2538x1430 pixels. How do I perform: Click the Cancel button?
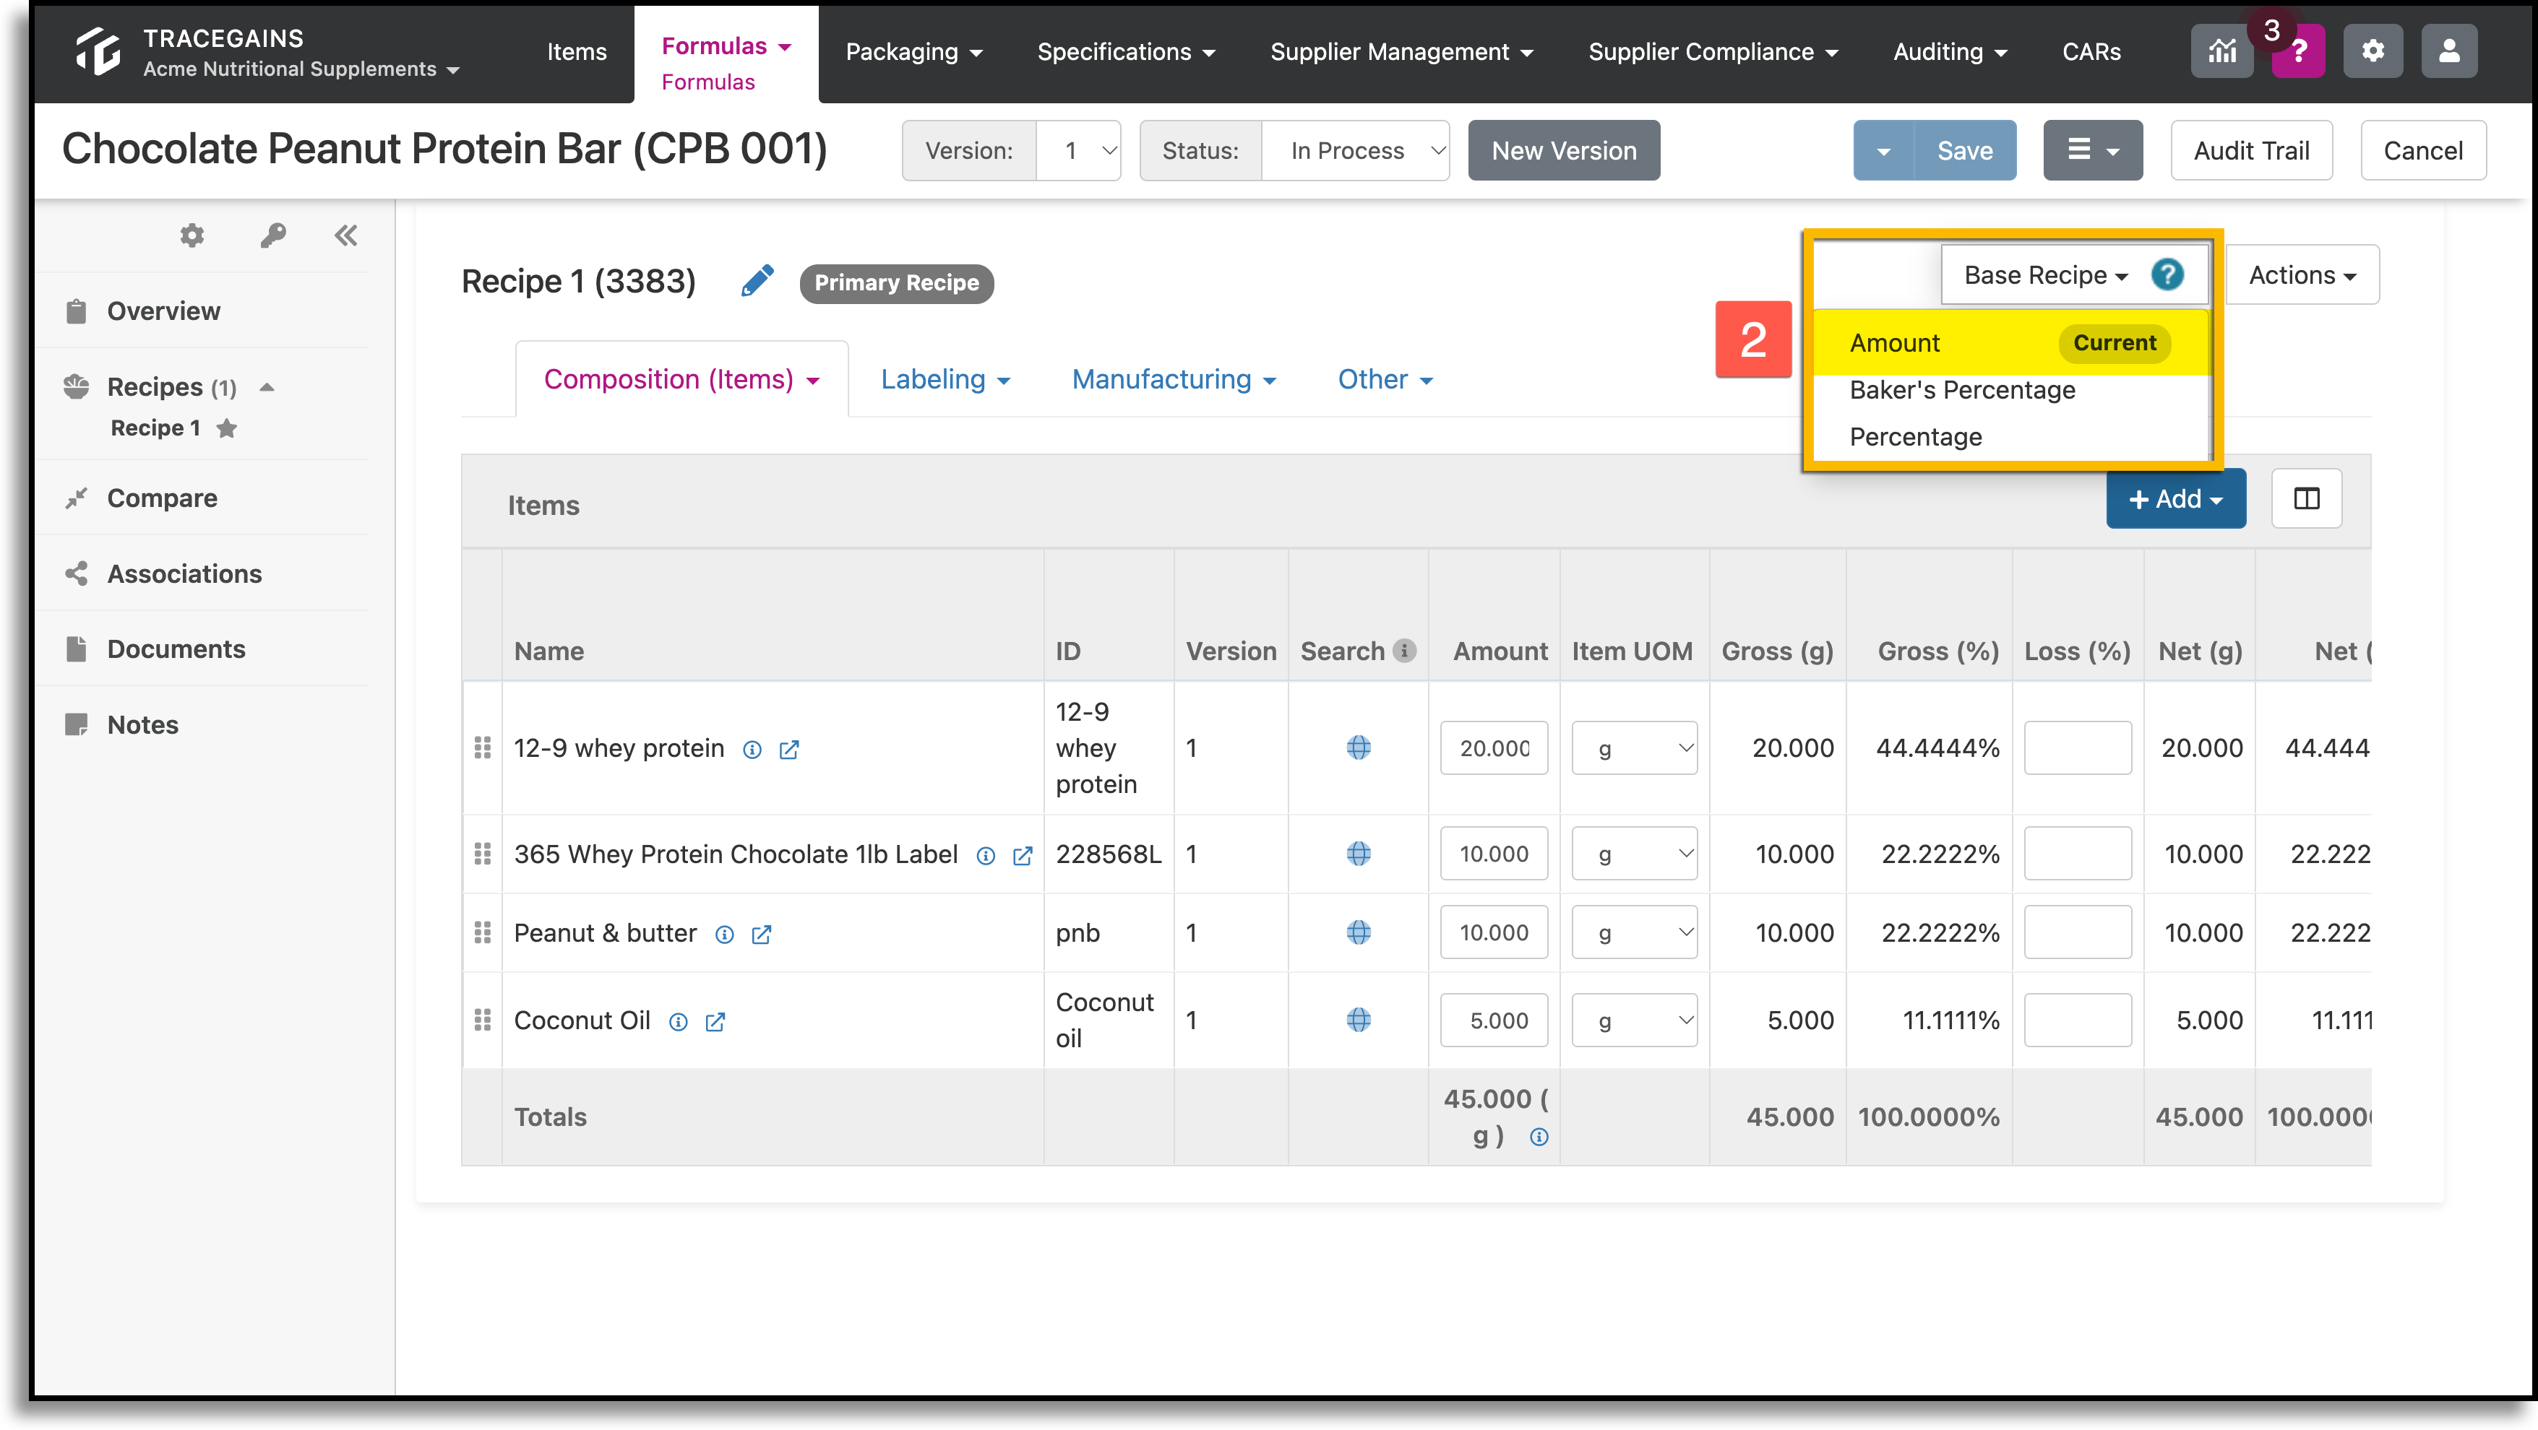point(2422,151)
